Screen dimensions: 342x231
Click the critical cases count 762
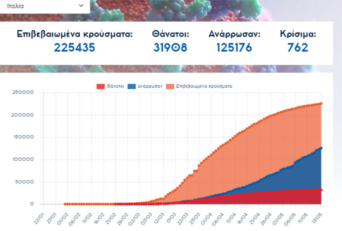298,48
